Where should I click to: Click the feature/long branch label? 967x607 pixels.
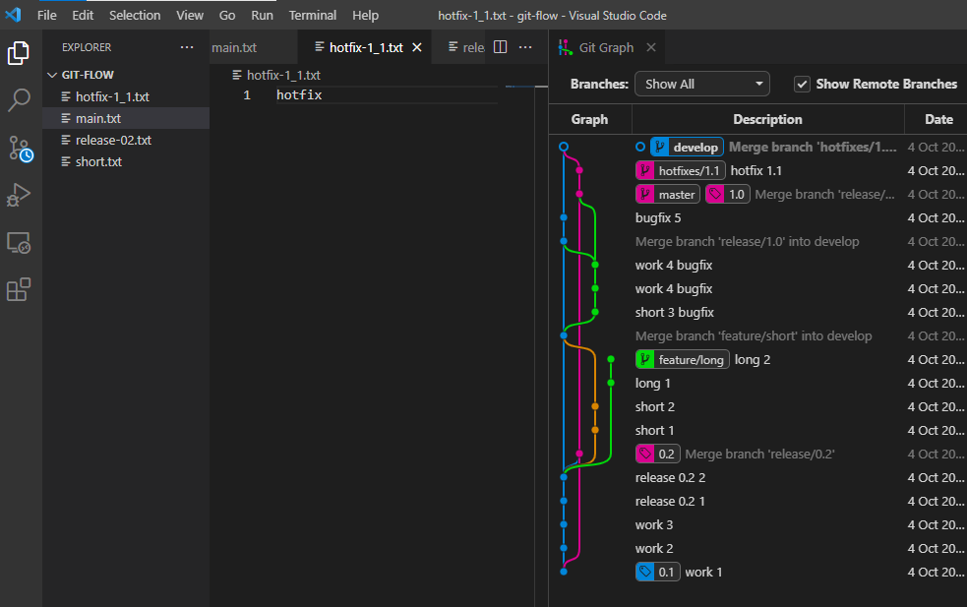[683, 359]
